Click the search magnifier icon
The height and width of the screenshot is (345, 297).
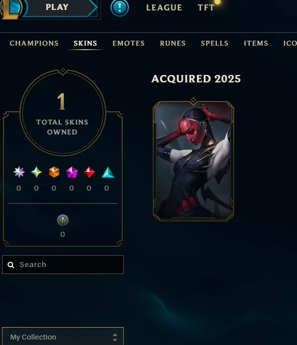[x=11, y=265]
